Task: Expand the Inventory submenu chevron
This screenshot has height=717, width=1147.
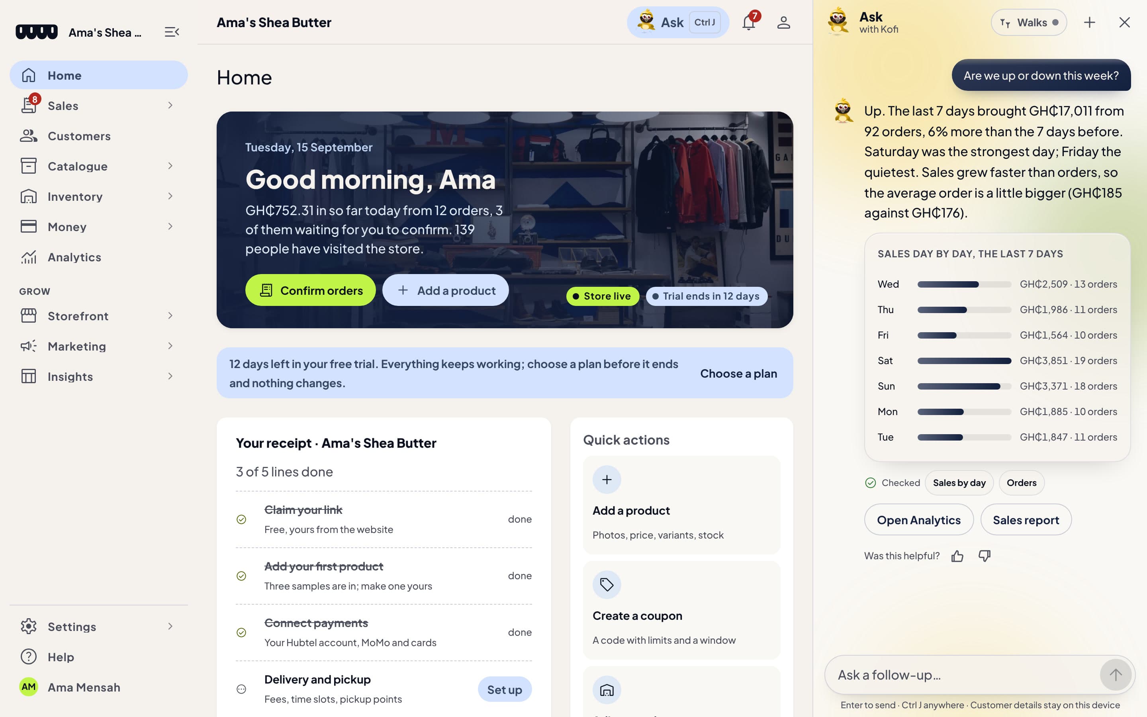Action: click(170, 196)
